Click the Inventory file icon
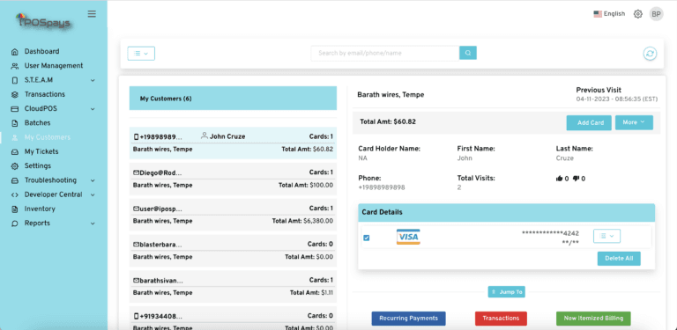 (15, 209)
